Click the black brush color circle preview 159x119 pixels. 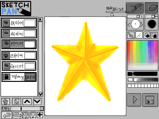(152, 24)
